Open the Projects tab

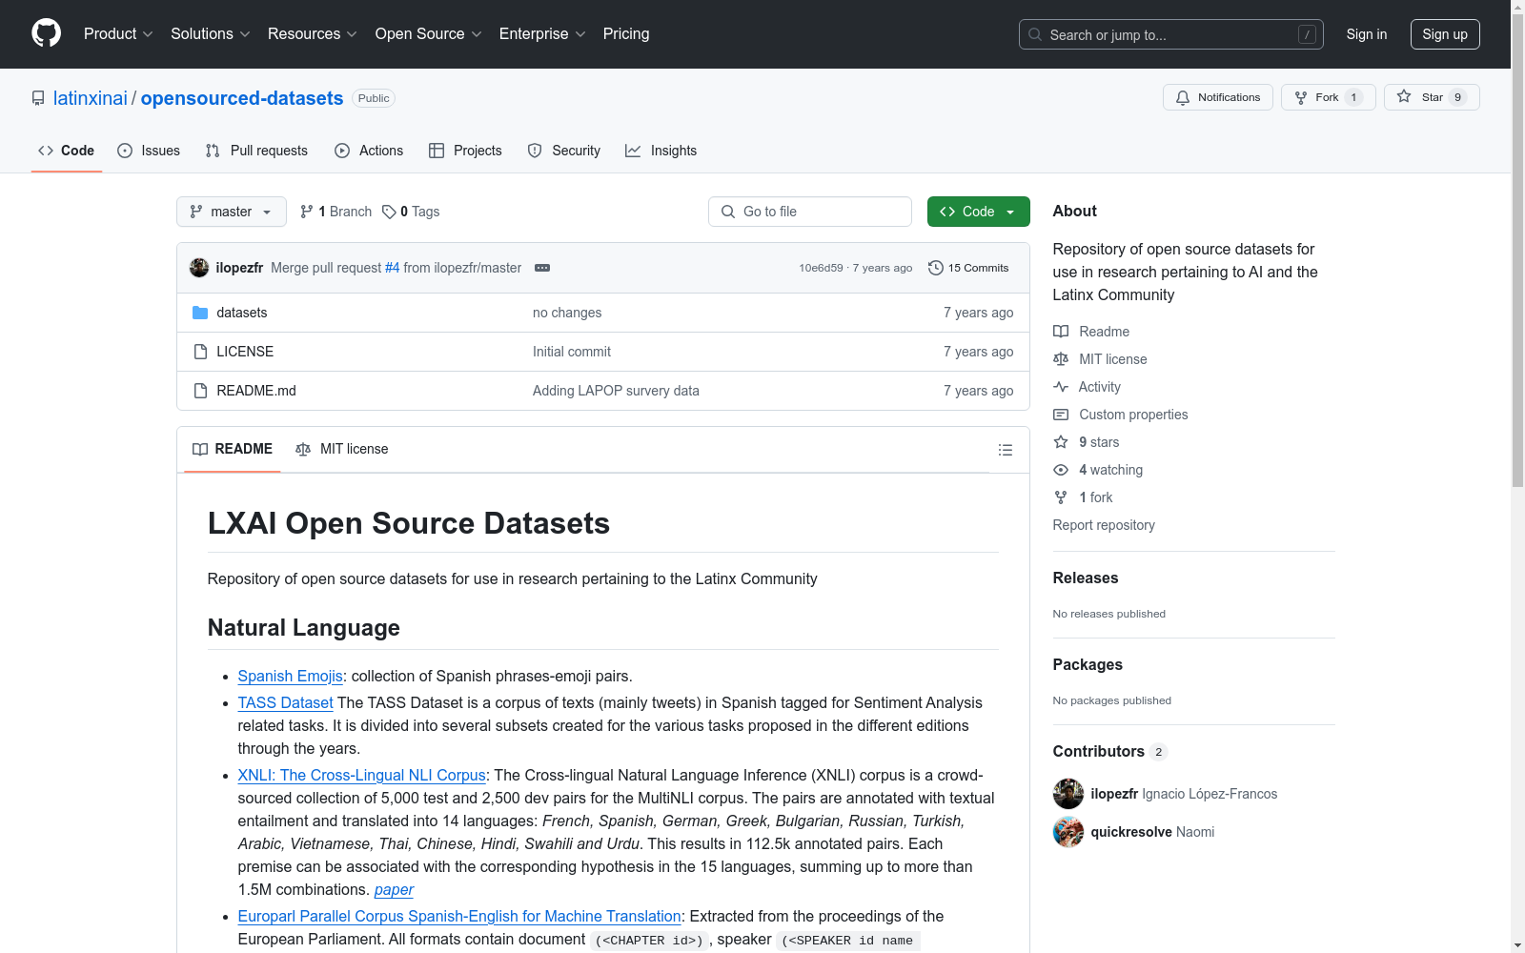click(x=465, y=151)
